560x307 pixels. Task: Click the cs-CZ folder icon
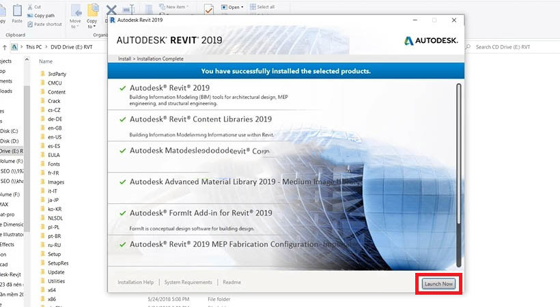pos(42,110)
